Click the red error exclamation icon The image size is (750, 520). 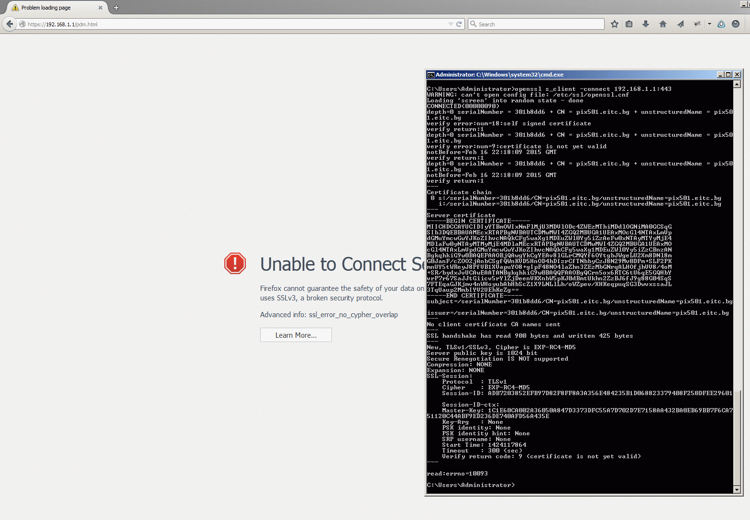[x=235, y=264]
